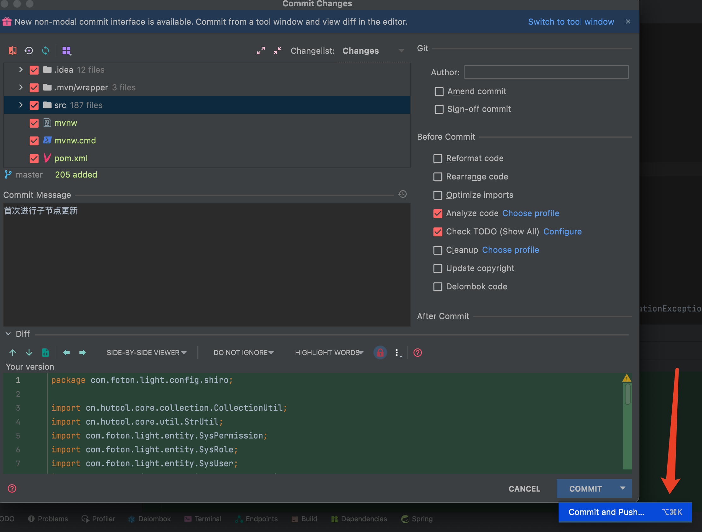Click the Show Diff icon in changes toolbar
Viewport: 702px width, 532px height.
[12, 51]
